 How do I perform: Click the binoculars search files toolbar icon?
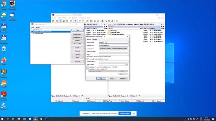[102, 21]
